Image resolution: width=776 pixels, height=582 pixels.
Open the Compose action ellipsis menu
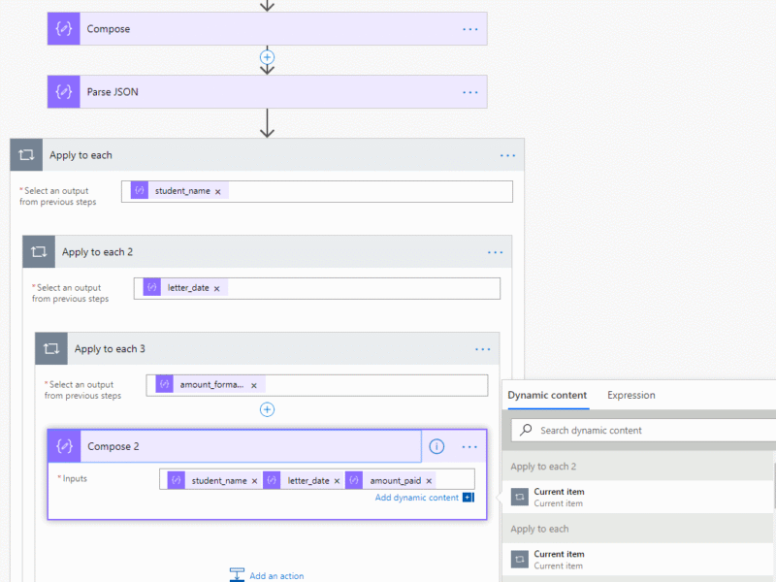click(470, 29)
